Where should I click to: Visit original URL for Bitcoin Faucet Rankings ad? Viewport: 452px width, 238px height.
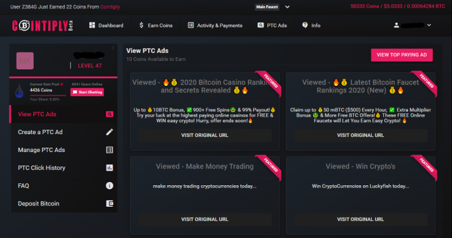tap(360, 135)
